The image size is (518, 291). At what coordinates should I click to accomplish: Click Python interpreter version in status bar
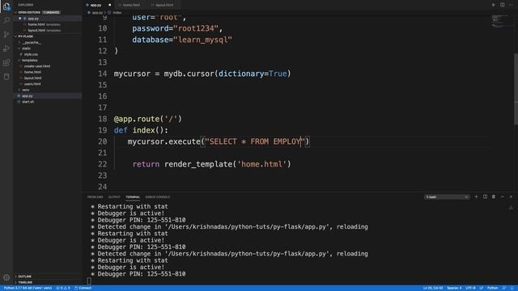[x=28, y=288]
